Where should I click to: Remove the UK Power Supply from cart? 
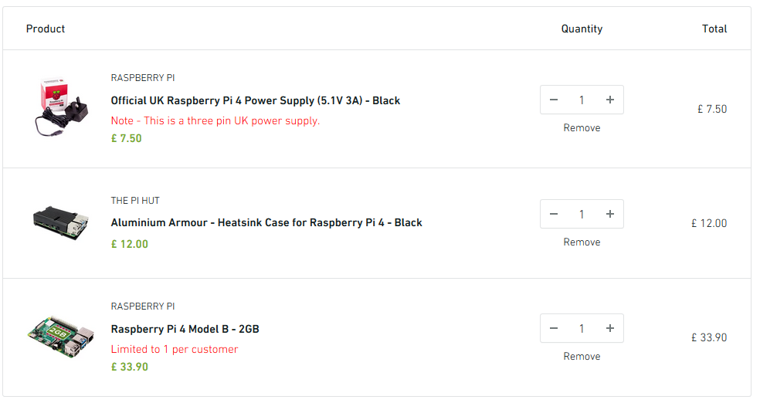coord(582,128)
